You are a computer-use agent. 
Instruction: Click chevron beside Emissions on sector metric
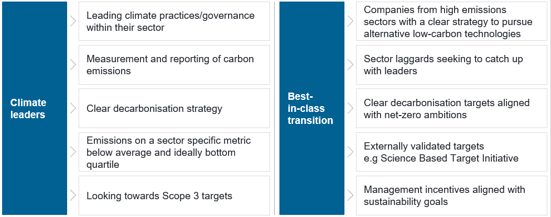pos(73,152)
